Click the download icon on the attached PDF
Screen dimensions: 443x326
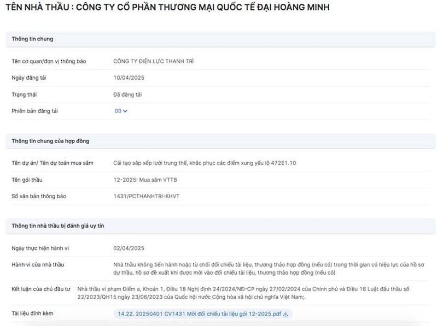(x=285, y=314)
